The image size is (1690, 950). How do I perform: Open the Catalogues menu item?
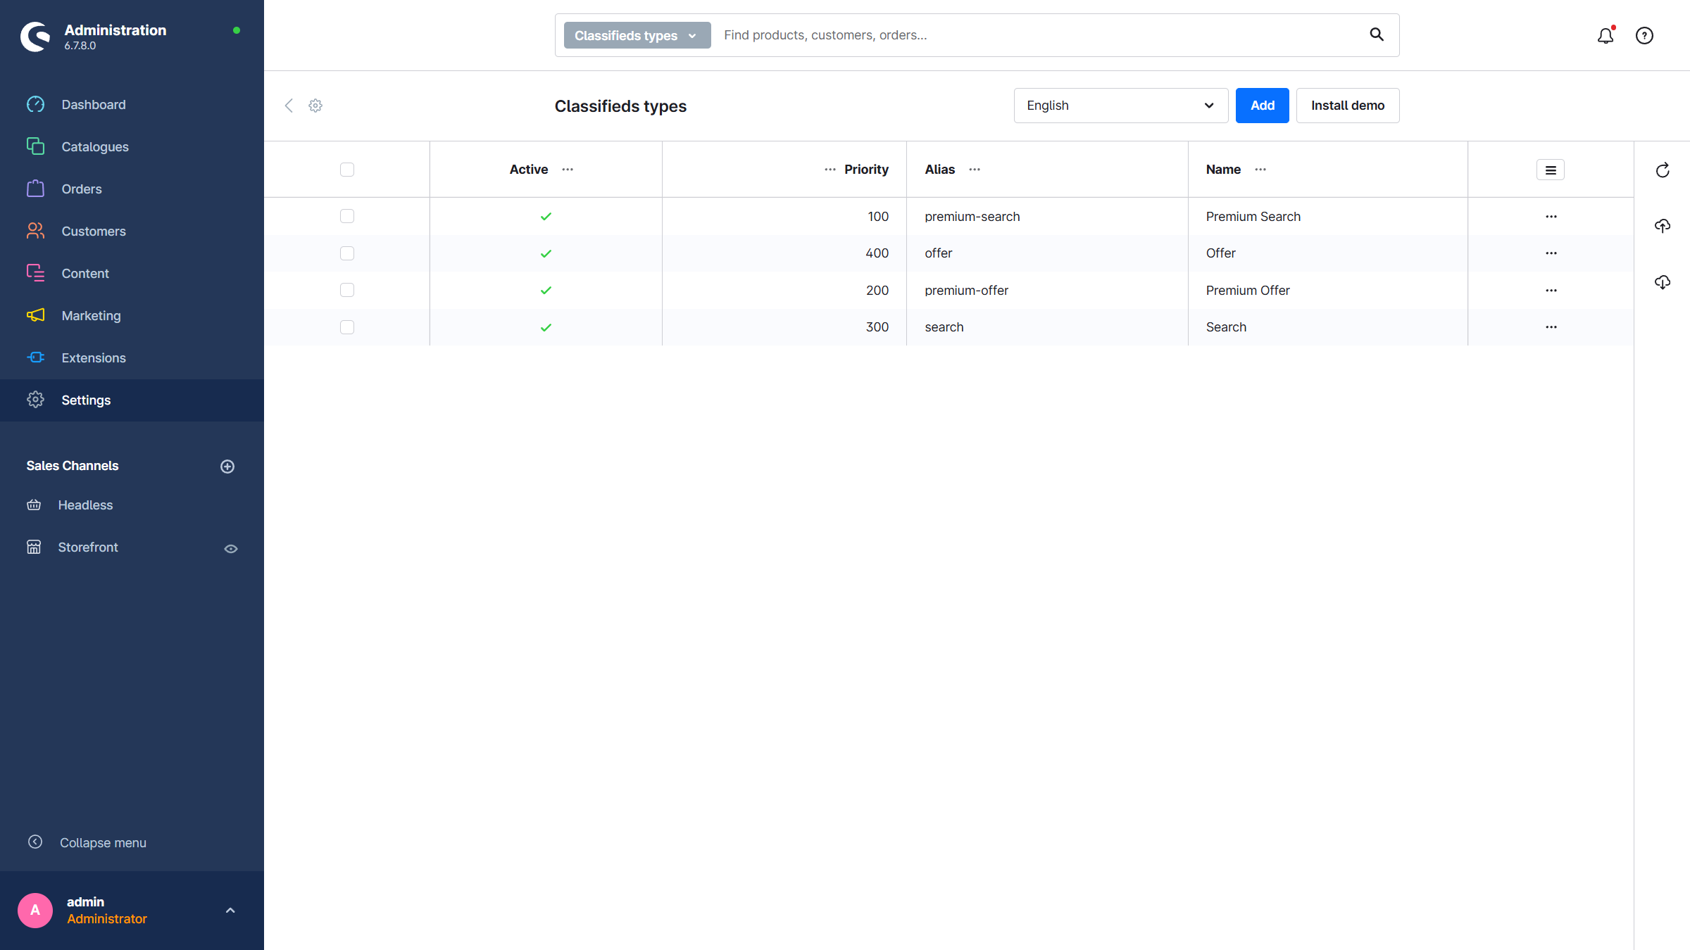pyautogui.click(x=95, y=147)
